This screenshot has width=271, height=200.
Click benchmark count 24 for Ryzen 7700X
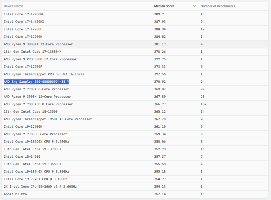coord(202,89)
